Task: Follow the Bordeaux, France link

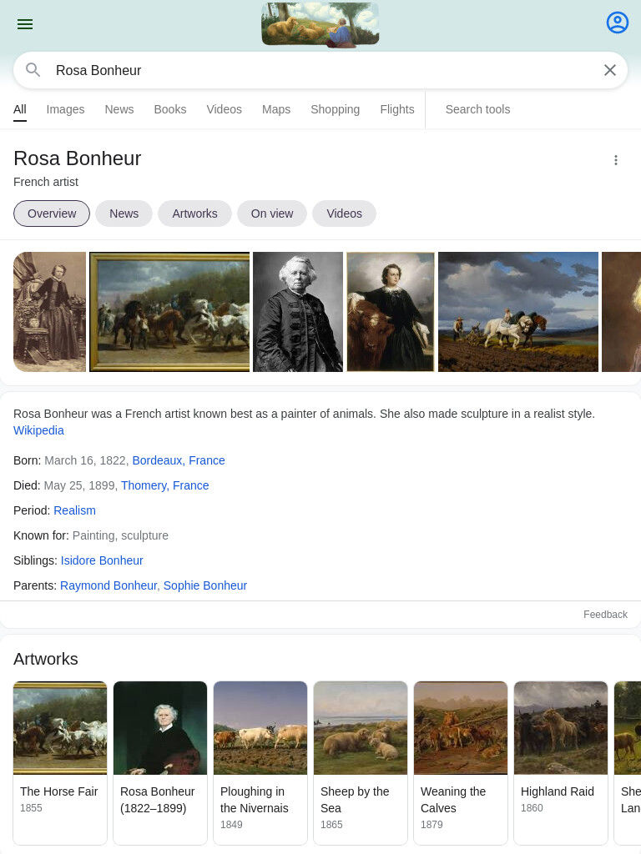Action: point(179,460)
